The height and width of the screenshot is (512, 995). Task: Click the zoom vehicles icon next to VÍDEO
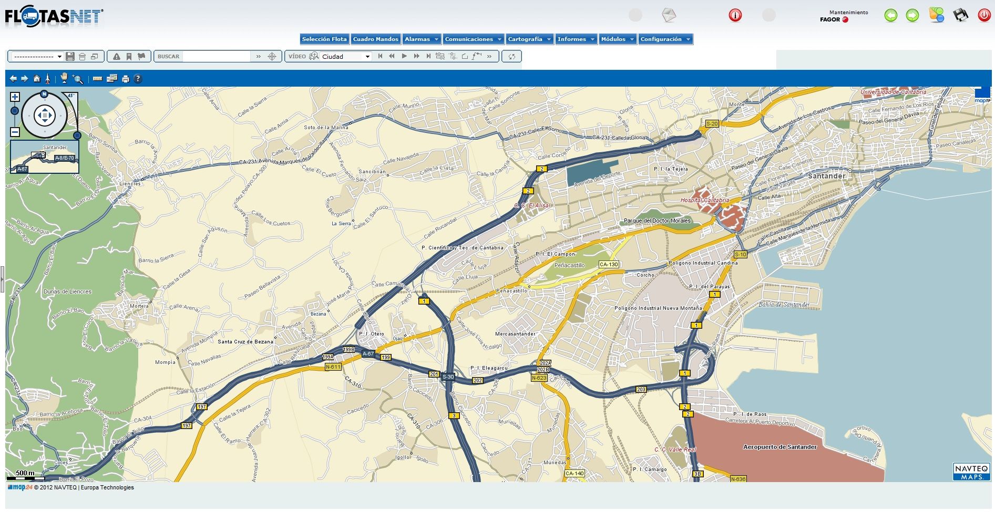coord(314,56)
